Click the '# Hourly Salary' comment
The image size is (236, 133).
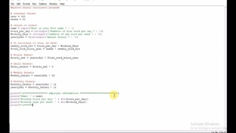coord(22,55)
